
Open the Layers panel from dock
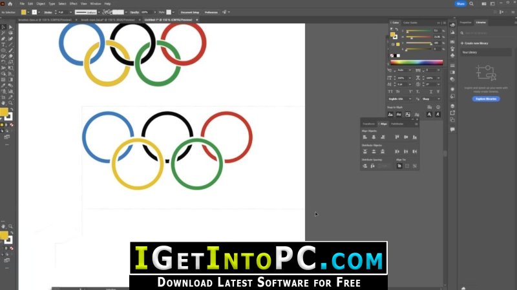(x=452, y=106)
